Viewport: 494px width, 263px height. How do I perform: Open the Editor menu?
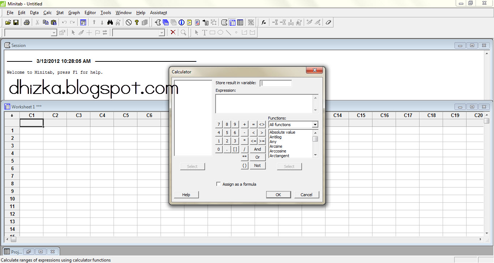pyautogui.click(x=90, y=13)
